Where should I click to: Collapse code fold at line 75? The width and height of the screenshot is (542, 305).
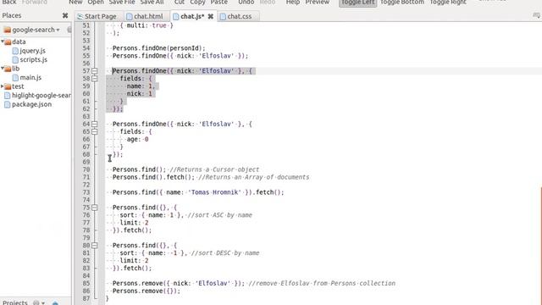point(95,208)
